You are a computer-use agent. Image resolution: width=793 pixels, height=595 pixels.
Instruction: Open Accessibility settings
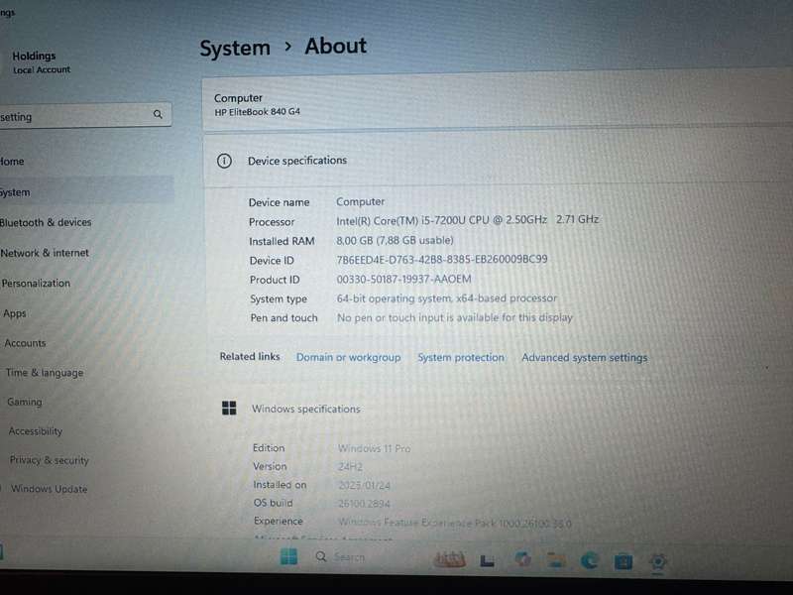(x=36, y=431)
